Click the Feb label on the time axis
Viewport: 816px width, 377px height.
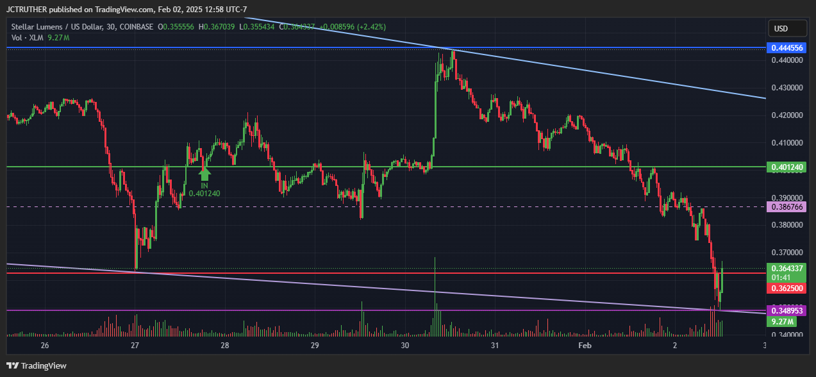(585, 346)
